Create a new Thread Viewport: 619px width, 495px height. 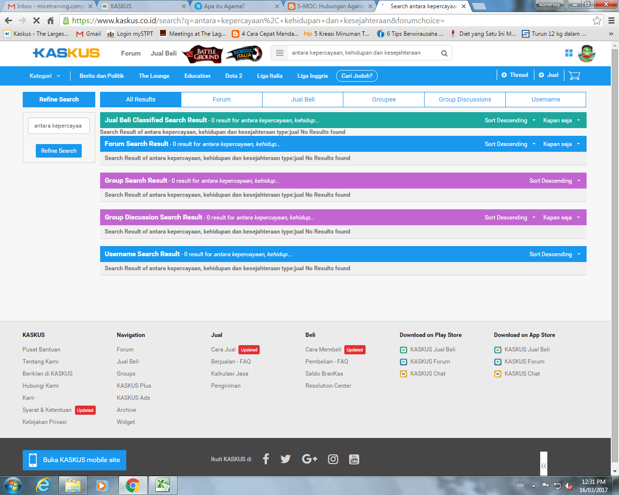point(515,75)
